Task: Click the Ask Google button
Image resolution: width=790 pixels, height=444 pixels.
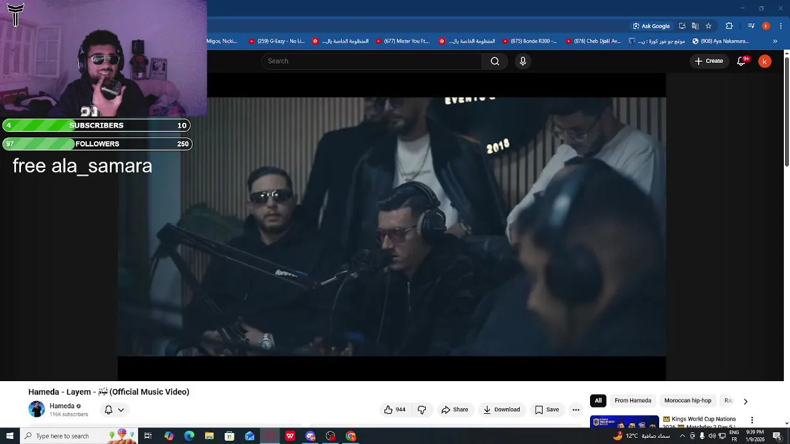Action: 651,26
